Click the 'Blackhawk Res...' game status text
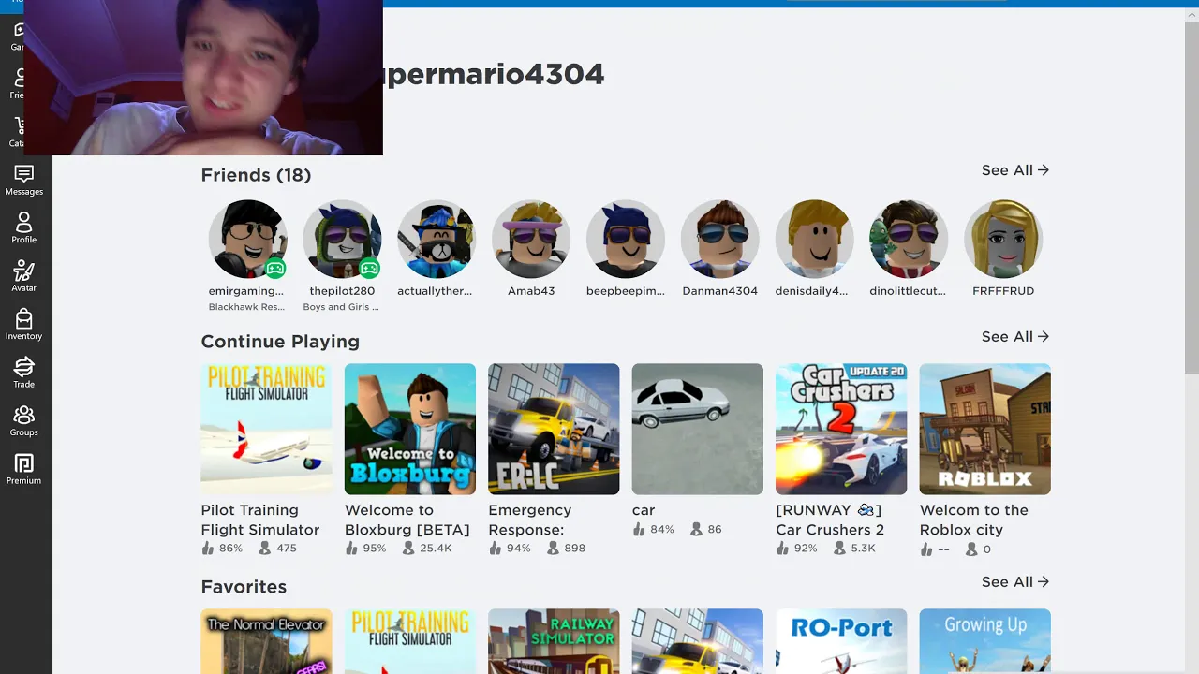The height and width of the screenshot is (674, 1199). 246,307
